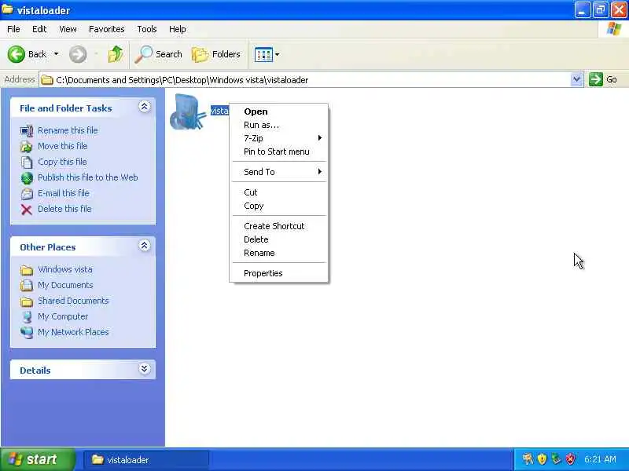
Task: Expand the Send To submenu
Action: [x=279, y=172]
